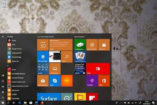Screen dimensions: 157x105
Task: Select the Cestino icon on the desktop
Action: coord(4,4)
